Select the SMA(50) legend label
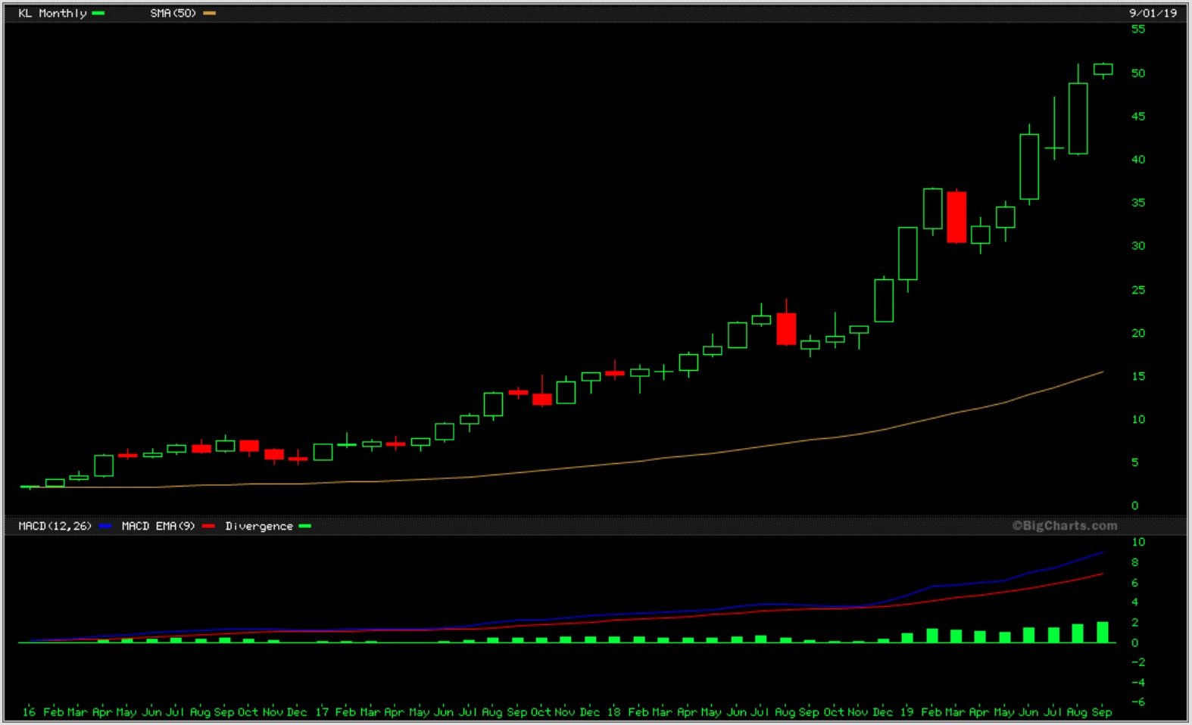The image size is (1192, 725). (173, 14)
